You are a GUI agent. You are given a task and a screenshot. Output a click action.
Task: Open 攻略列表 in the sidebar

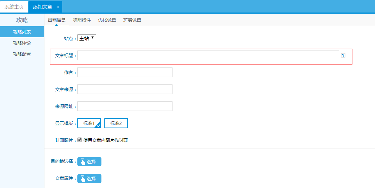[x=22, y=32]
